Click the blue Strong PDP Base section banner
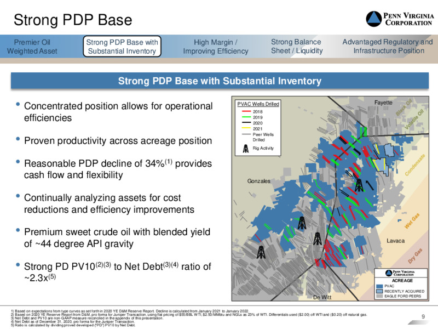 (x=220, y=81)
